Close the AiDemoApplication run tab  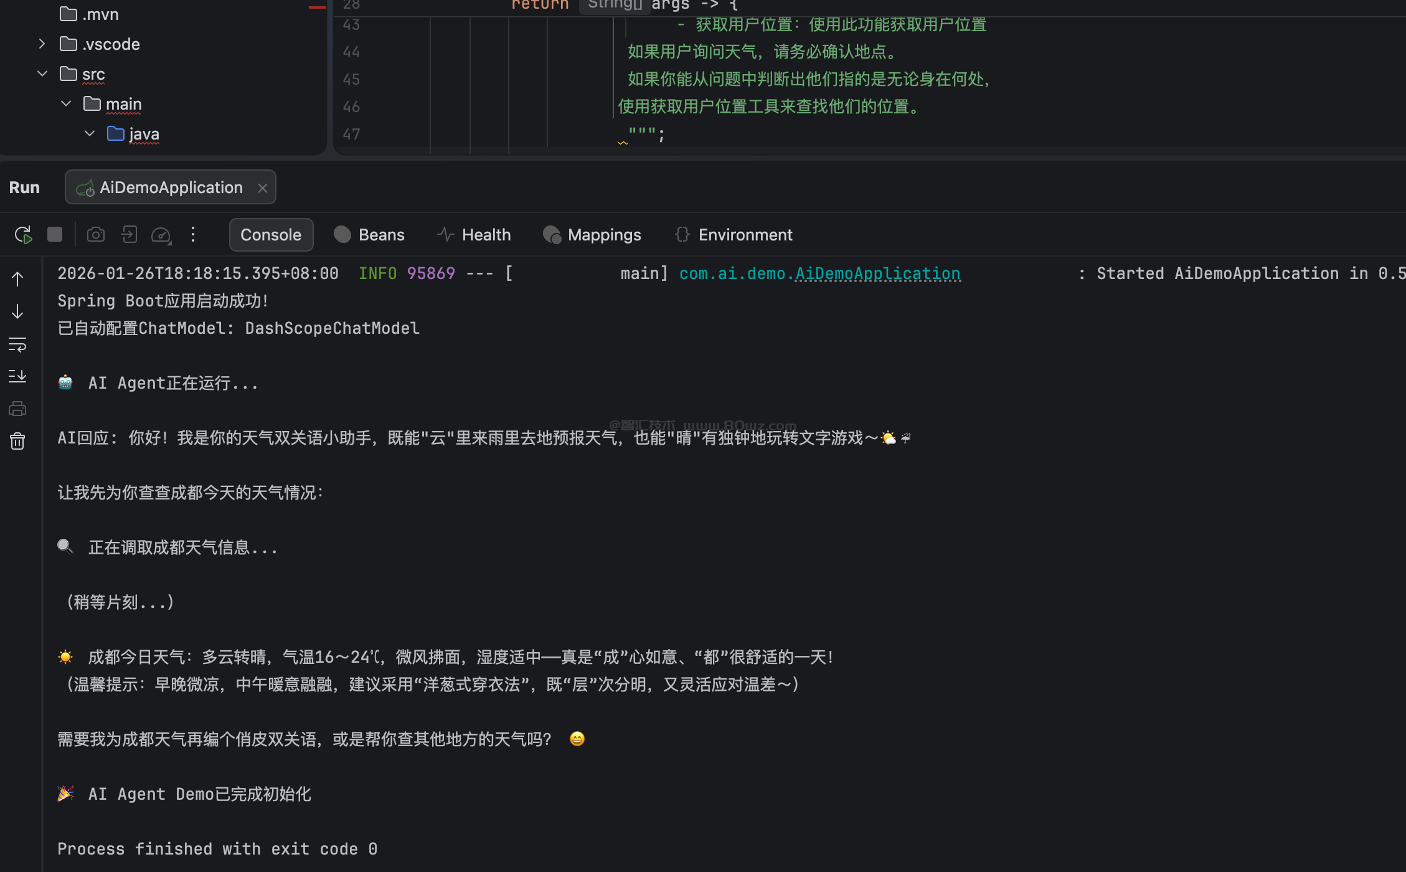[263, 187]
